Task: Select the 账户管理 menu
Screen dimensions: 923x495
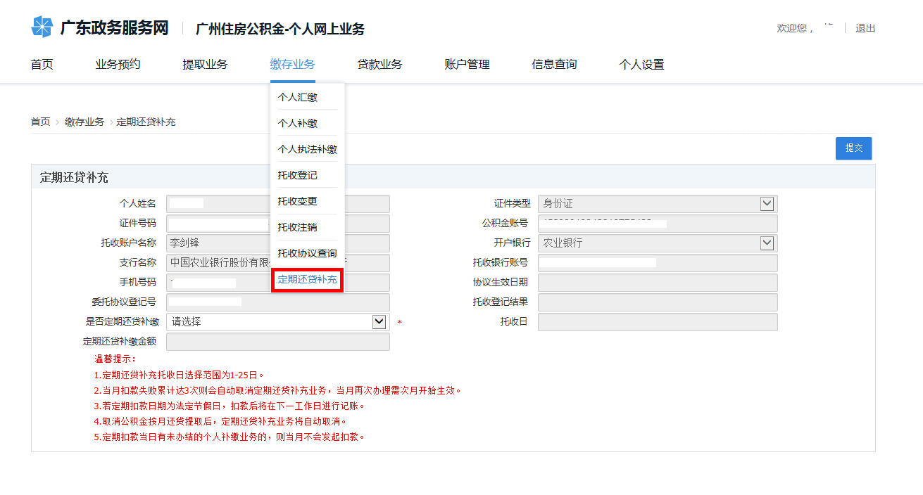Action: pyautogui.click(x=467, y=65)
